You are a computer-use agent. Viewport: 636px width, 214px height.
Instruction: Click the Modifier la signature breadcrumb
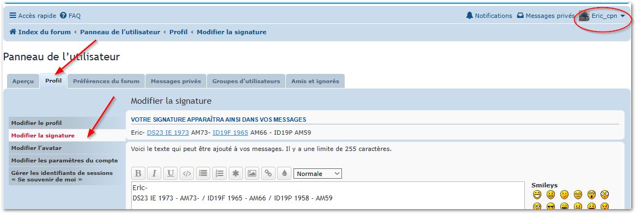click(x=231, y=32)
